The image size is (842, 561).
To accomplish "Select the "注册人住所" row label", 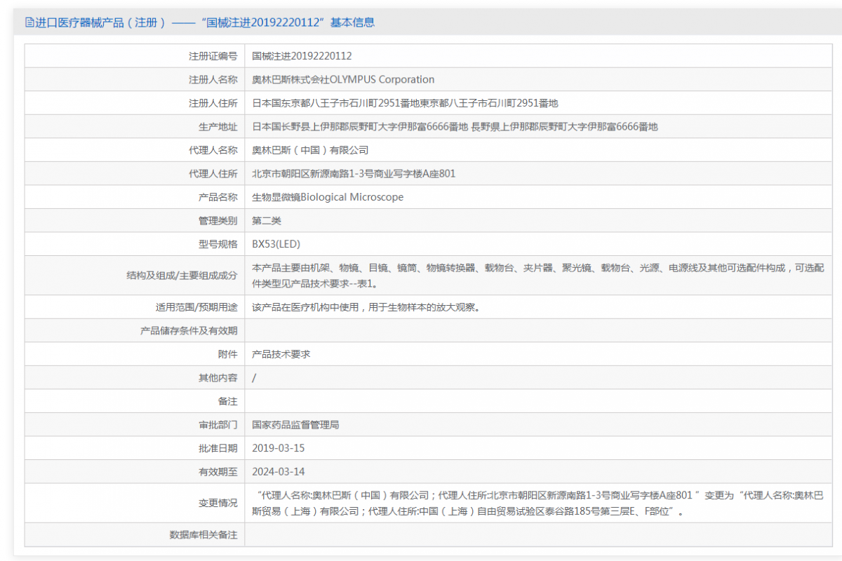I will 213,103.
